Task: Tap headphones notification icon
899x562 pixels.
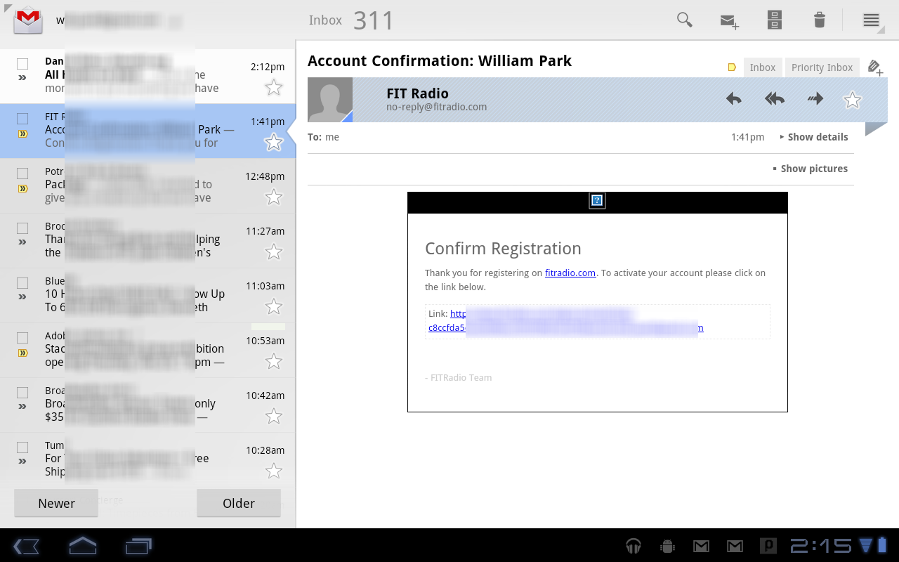Action: 634,546
